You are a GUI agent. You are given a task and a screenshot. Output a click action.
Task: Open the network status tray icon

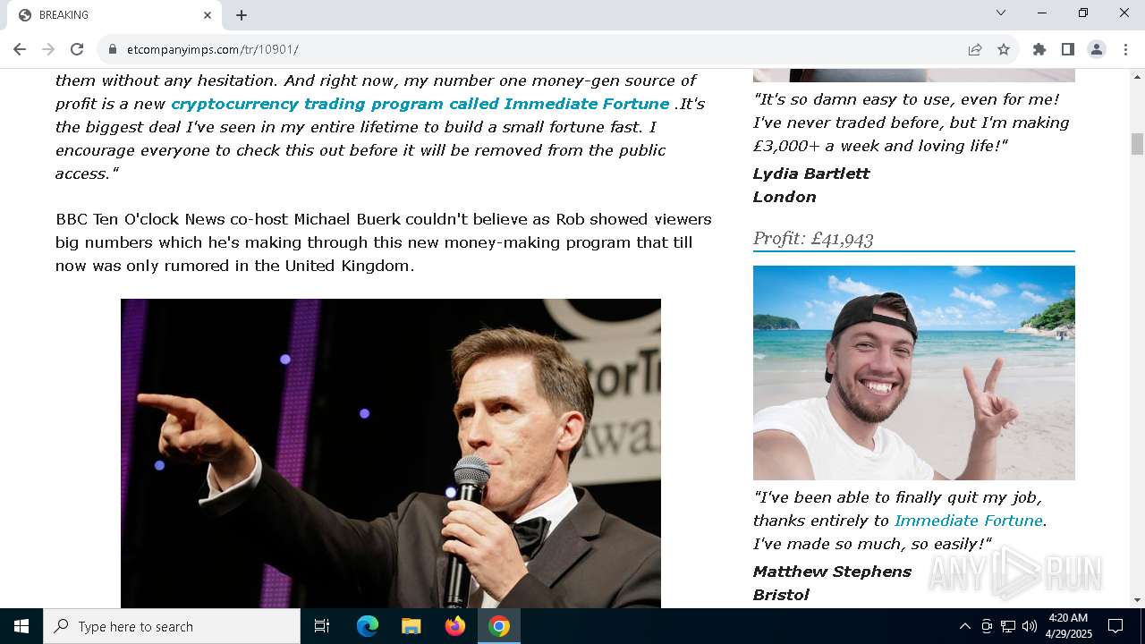[x=1008, y=626]
